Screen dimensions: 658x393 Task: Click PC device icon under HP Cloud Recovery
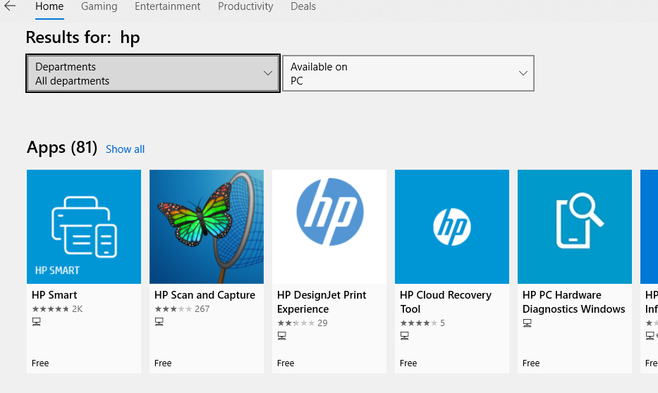405,336
